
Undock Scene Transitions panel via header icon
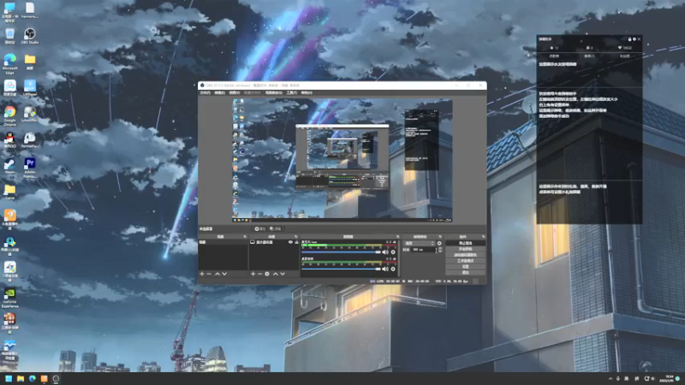(x=440, y=237)
